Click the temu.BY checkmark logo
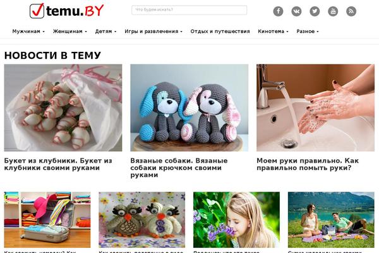This screenshot has height=253, width=379. click(x=67, y=11)
